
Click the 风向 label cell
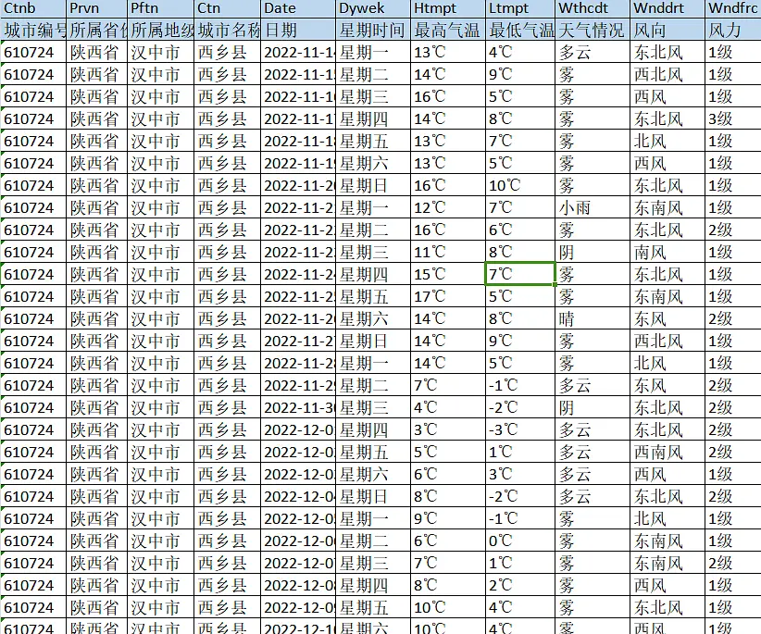(x=667, y=30)
